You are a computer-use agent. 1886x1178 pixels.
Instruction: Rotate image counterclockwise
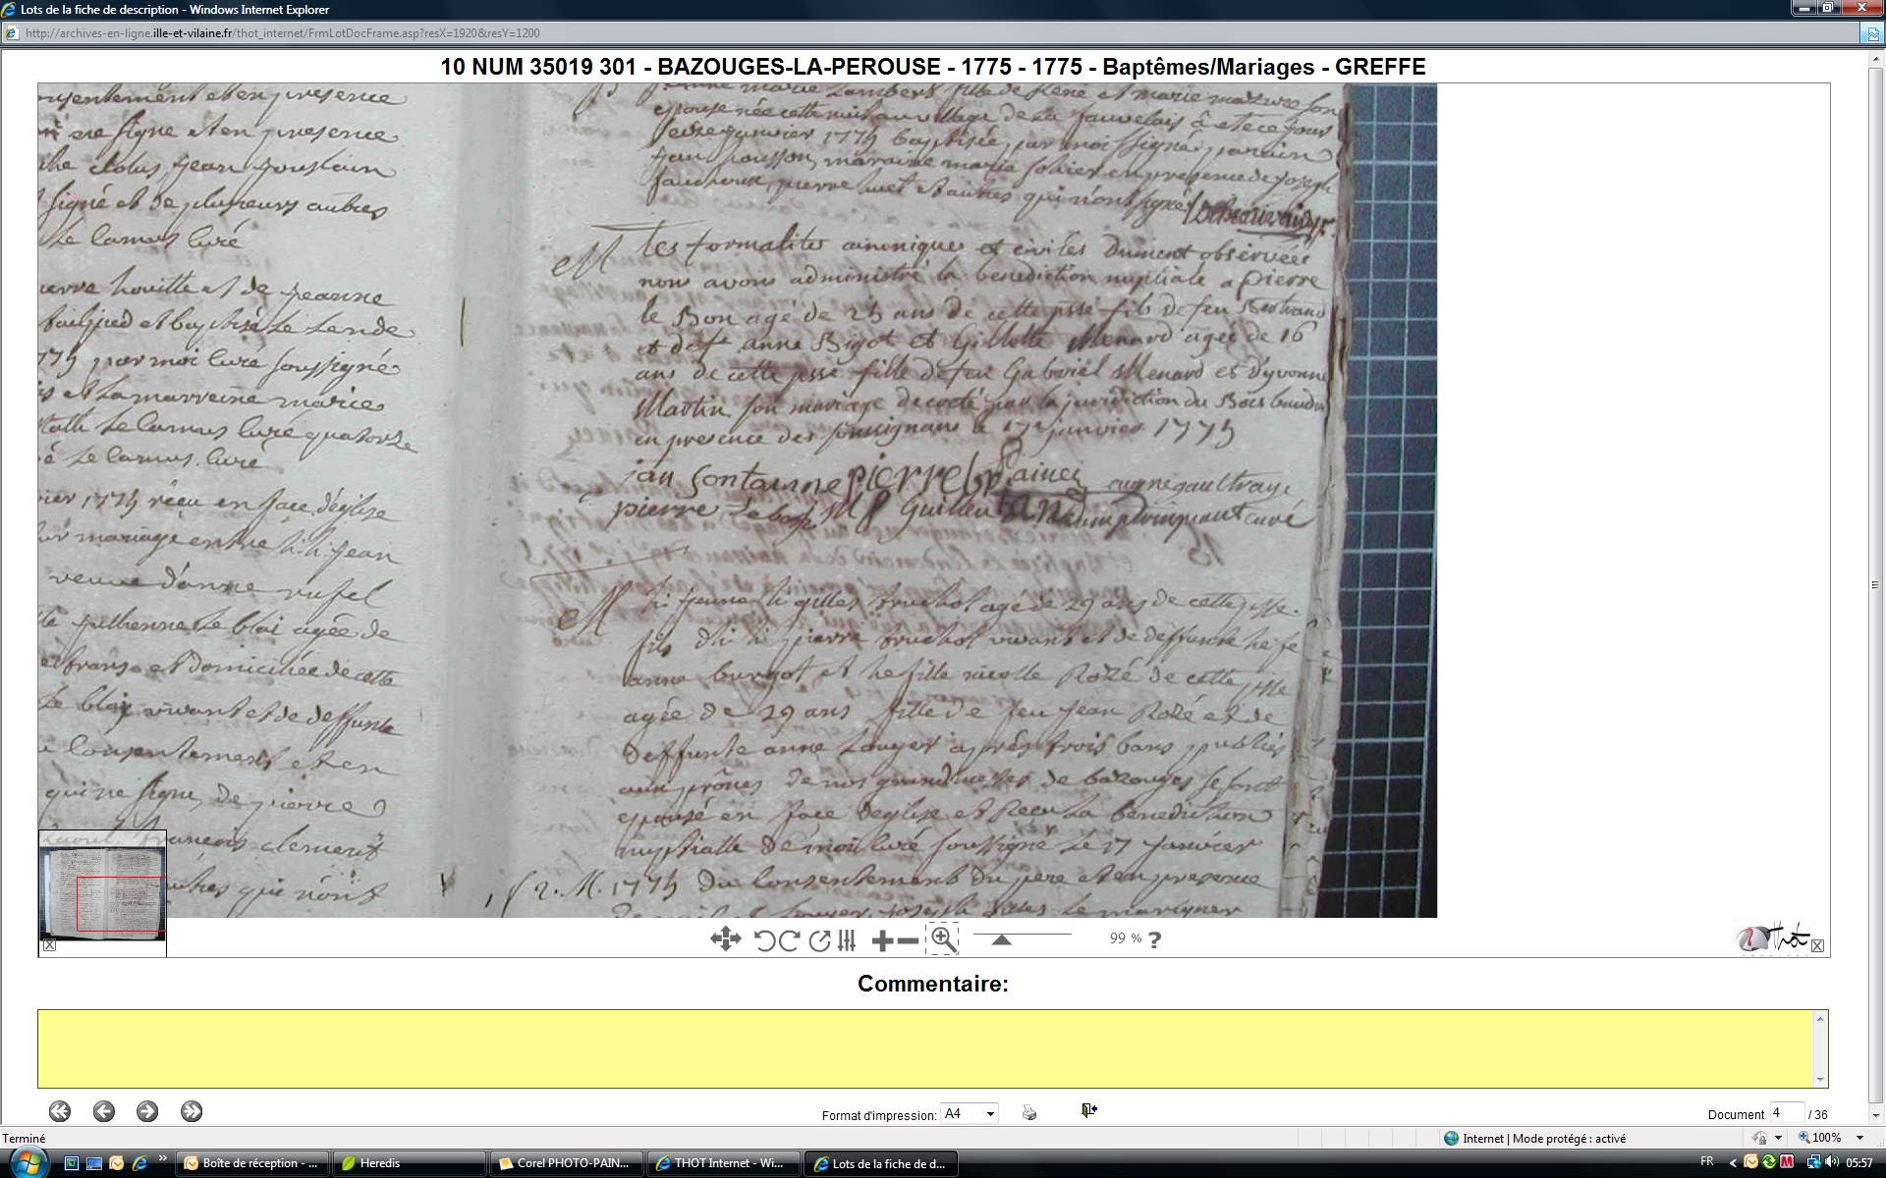764,940
